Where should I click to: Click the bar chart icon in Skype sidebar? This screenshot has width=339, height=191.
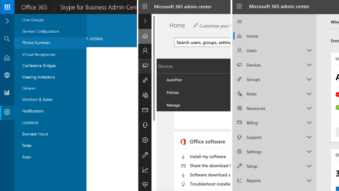point(7,93)
